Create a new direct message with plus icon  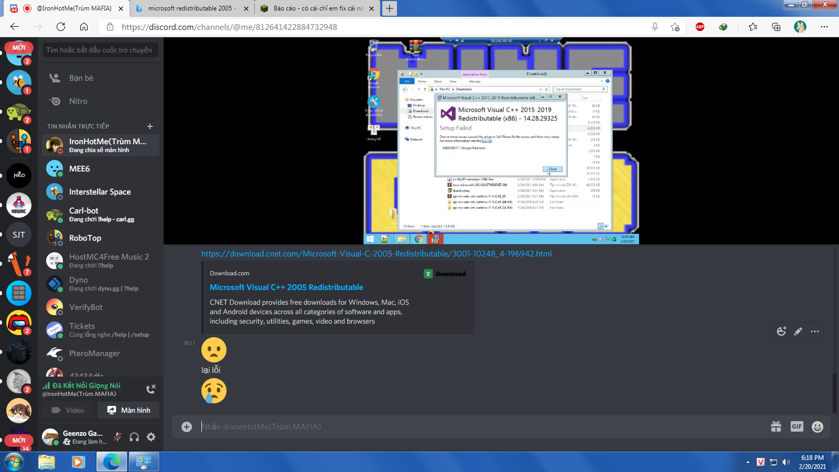coord(150,126)
